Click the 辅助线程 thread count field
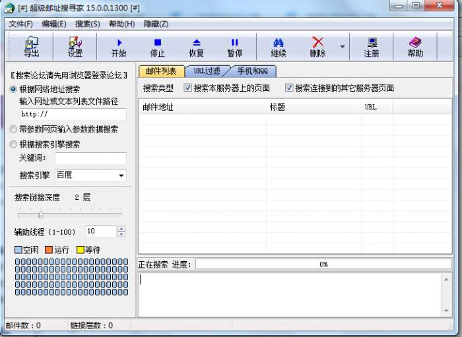 [x=101, y=231]
